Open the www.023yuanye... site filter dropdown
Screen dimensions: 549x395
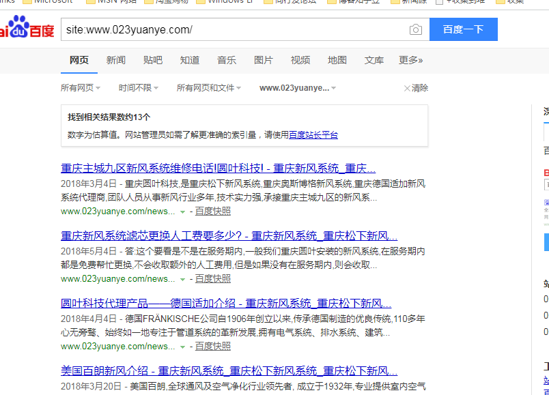298,88
